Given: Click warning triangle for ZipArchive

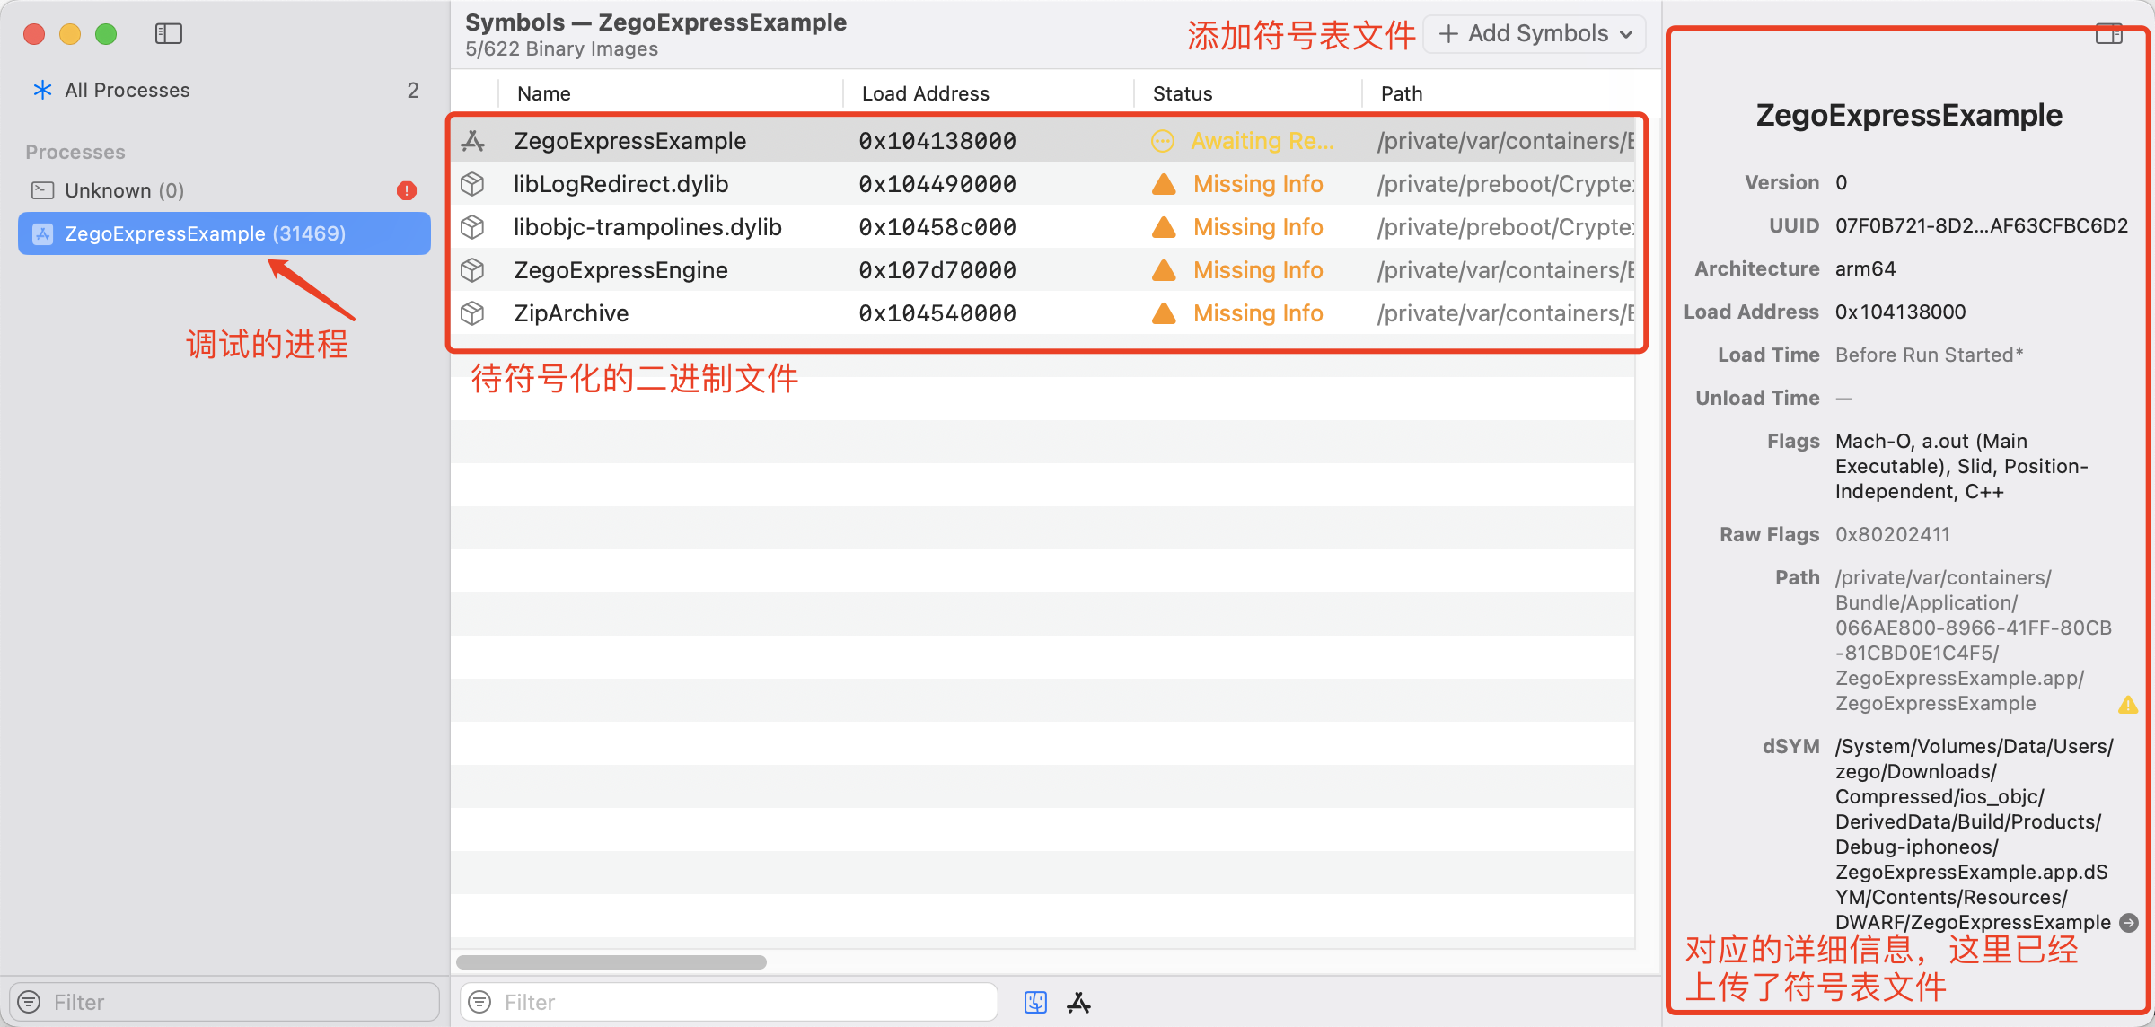Looking at the screenshot, I should click(x=1164, y=313).
